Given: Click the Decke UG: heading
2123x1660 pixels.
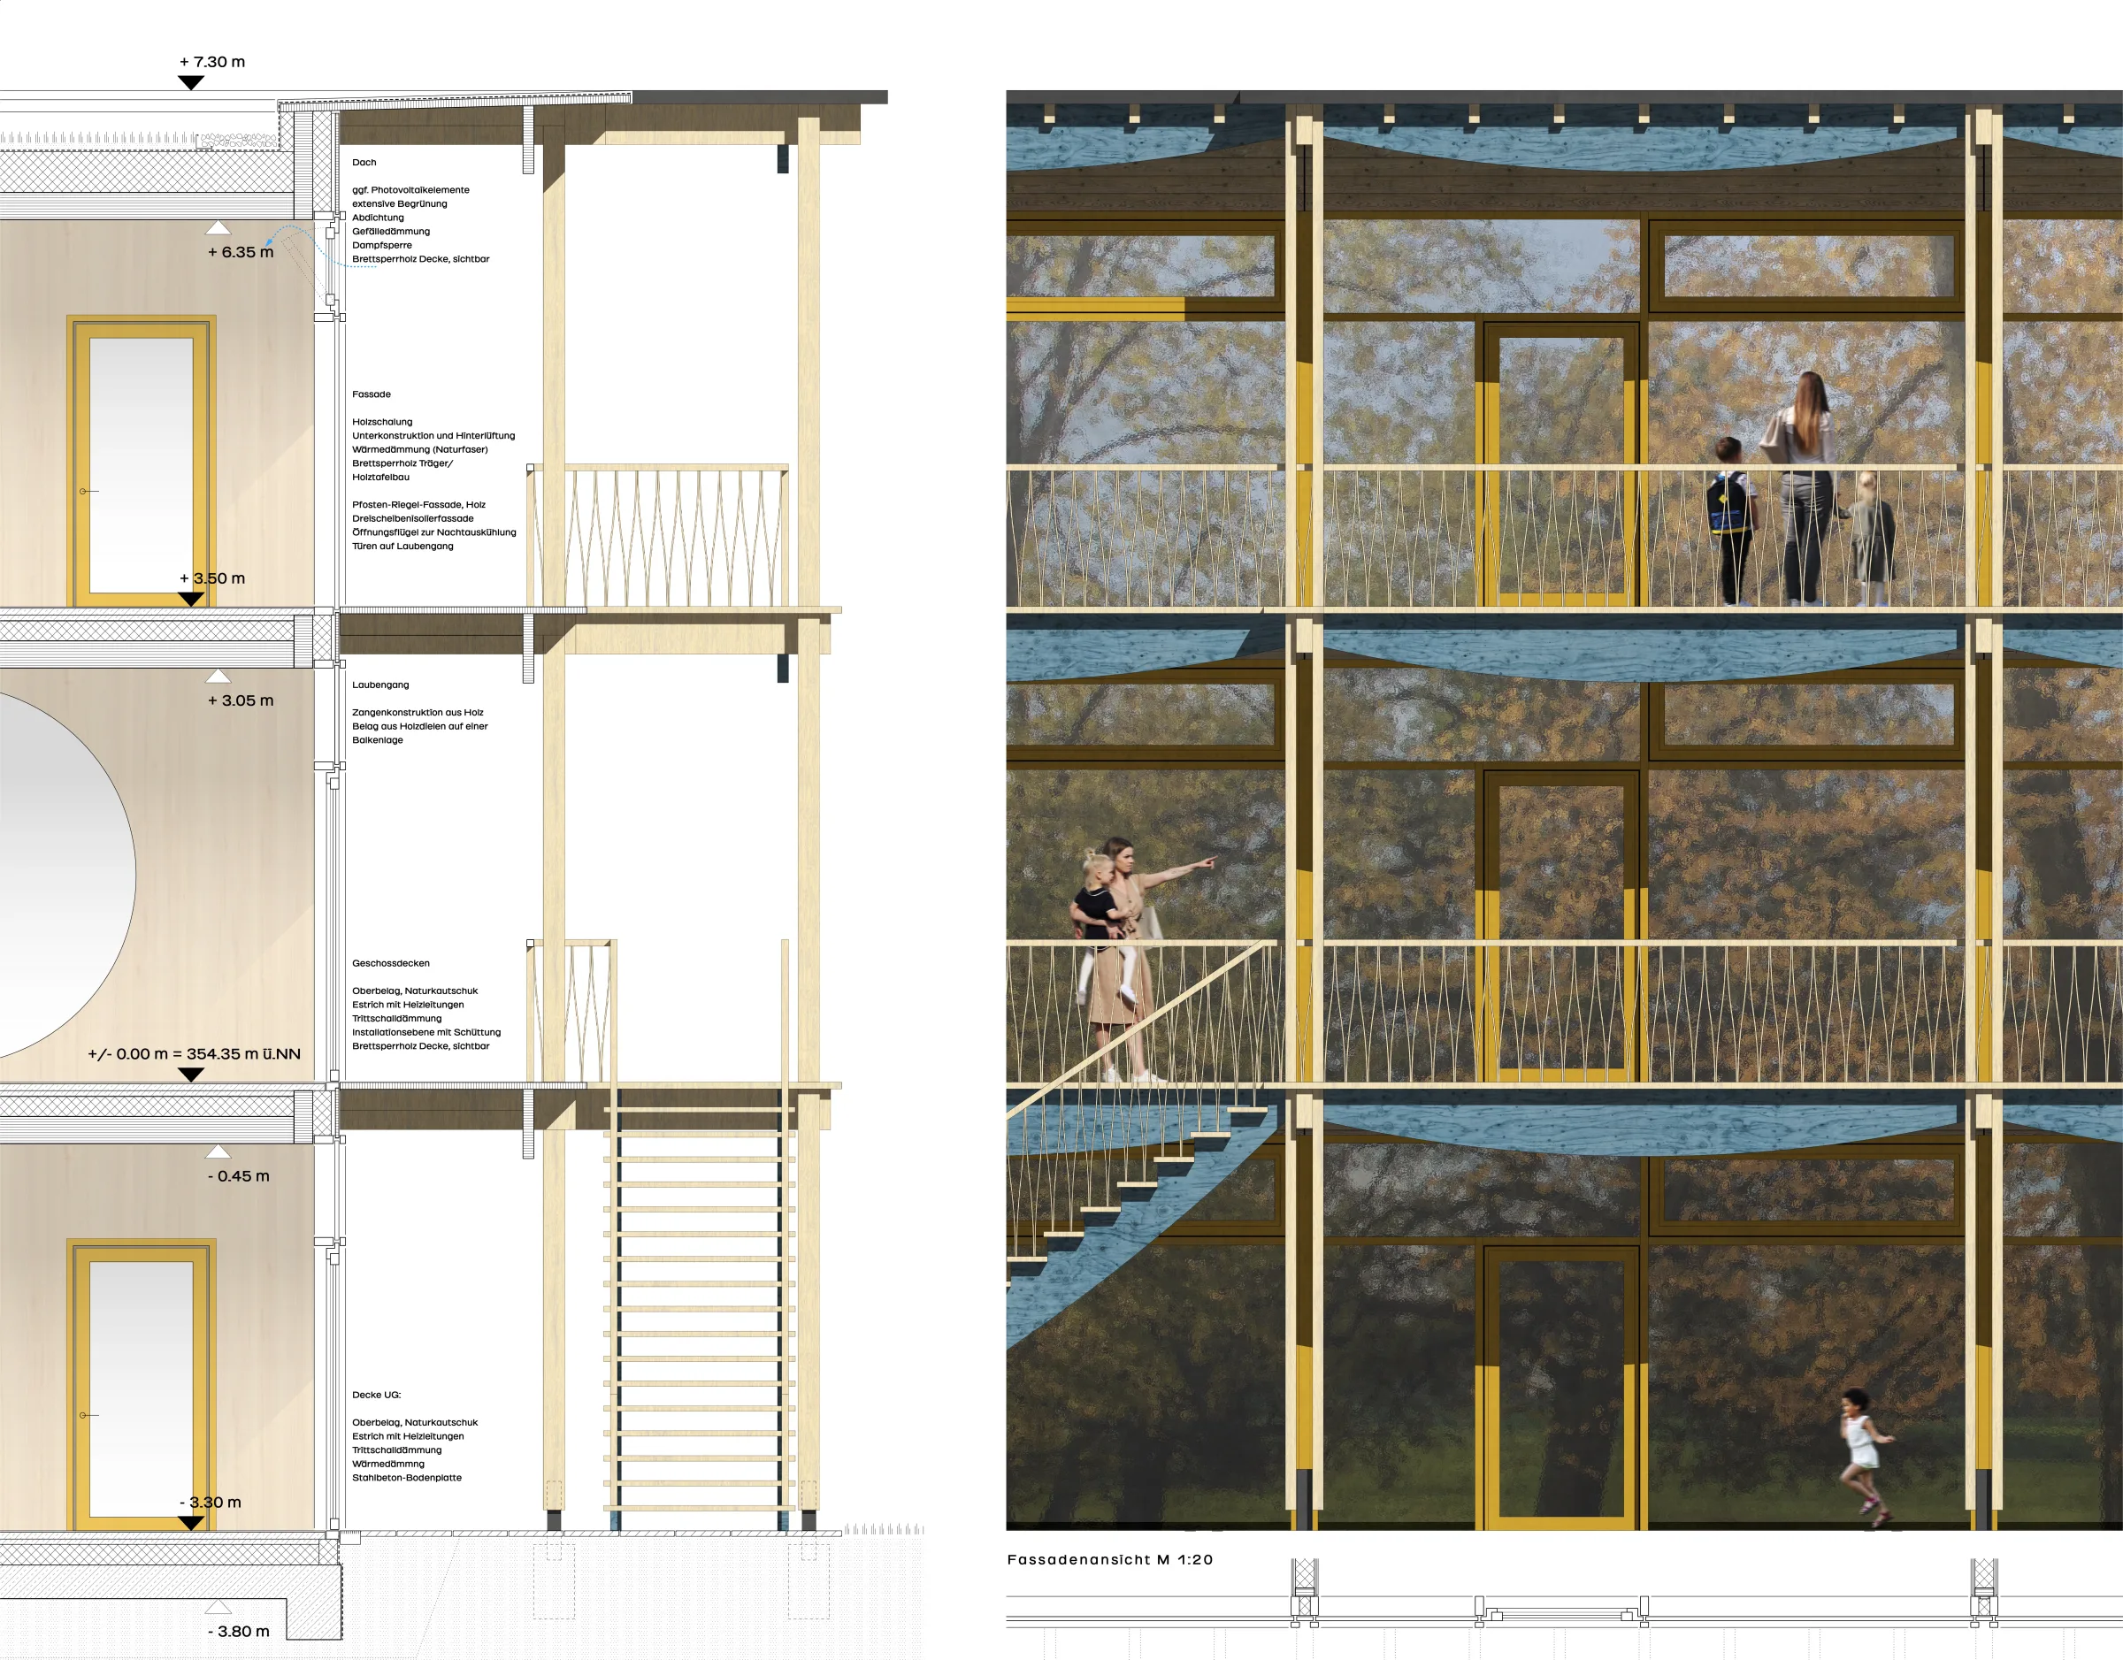Looking at the screenshot, I should pos(376,1395).
